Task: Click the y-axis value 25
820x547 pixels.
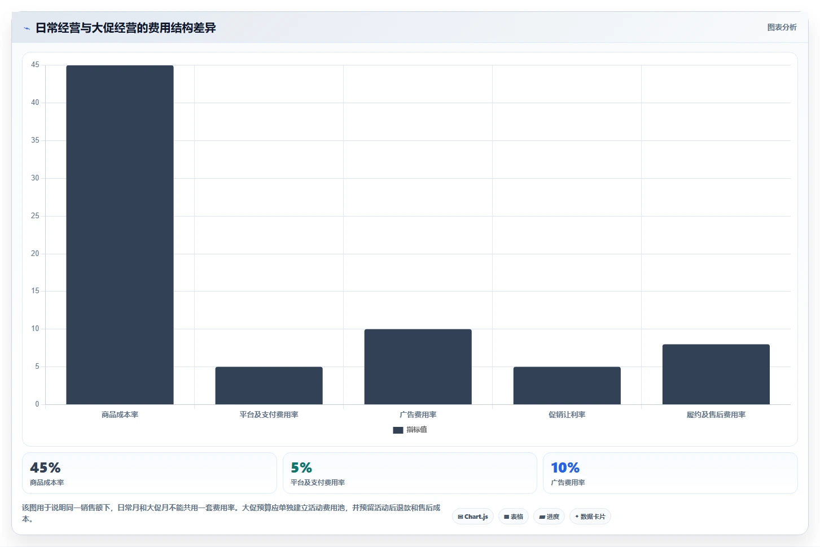Action: pos(35,215)
